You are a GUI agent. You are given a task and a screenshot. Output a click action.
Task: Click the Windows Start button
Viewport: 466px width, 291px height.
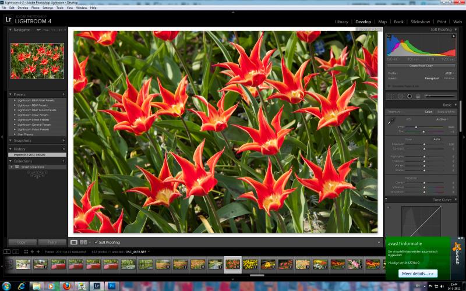pos(6,286)
